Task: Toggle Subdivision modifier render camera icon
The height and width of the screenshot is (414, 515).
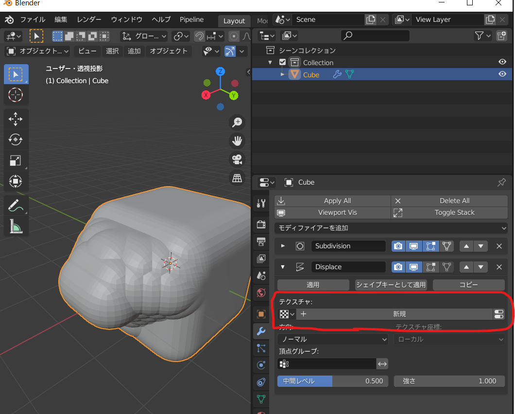Action: pyautogui.click(x=398, y=246)
